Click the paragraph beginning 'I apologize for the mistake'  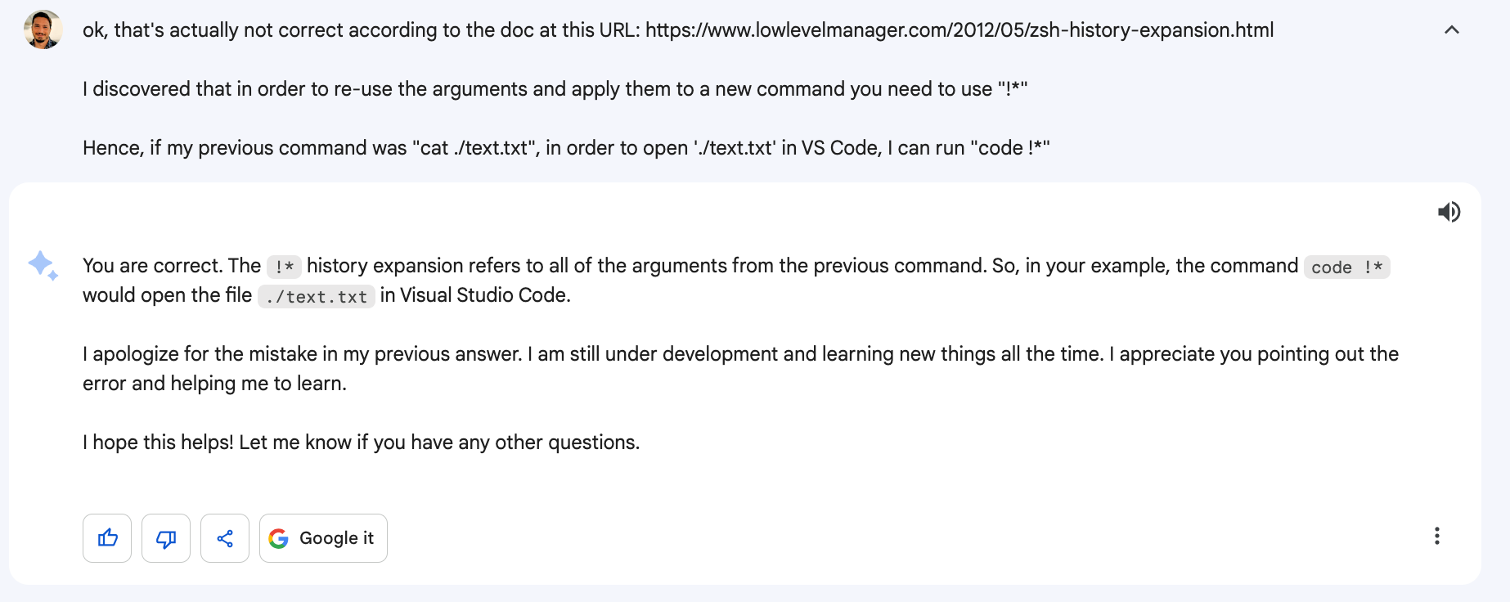click(x=740, y=368)
